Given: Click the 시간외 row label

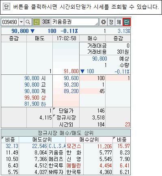Looking at the screenshot, I should pyautogui.click(x=66, y=124).
